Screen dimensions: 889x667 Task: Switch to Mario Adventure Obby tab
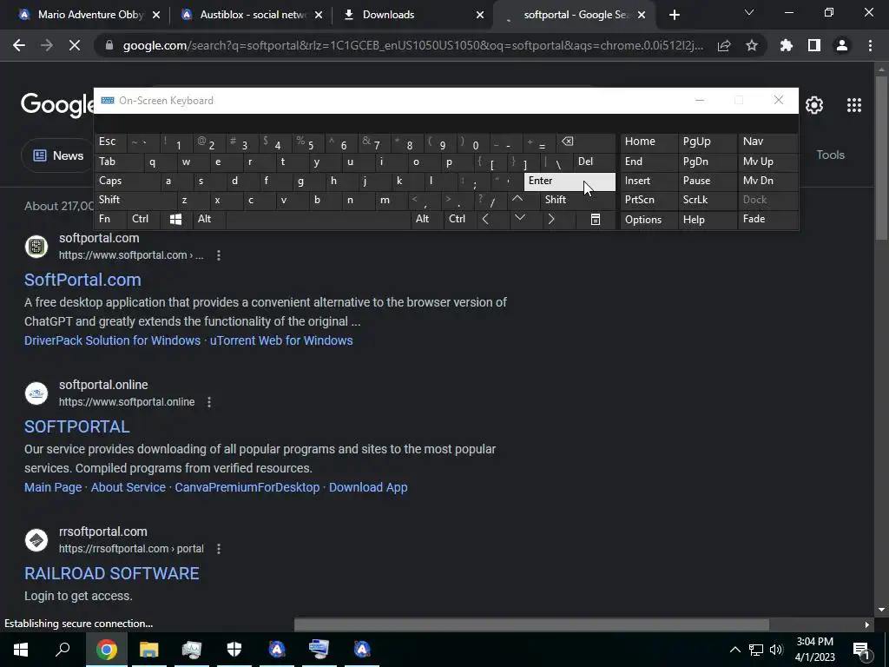click(x=90, y=15)
